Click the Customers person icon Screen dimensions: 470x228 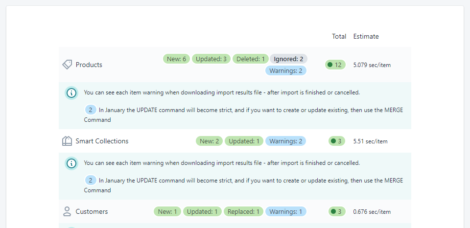pyautogui.click(x=67, y=211)
